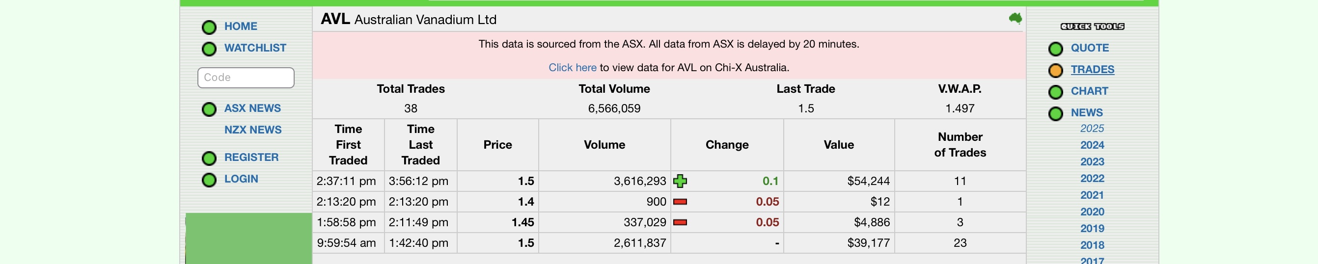Open the CHART quick tool
The height and width of the screenshot is (264, 1318).
(x=1089, y=91)
